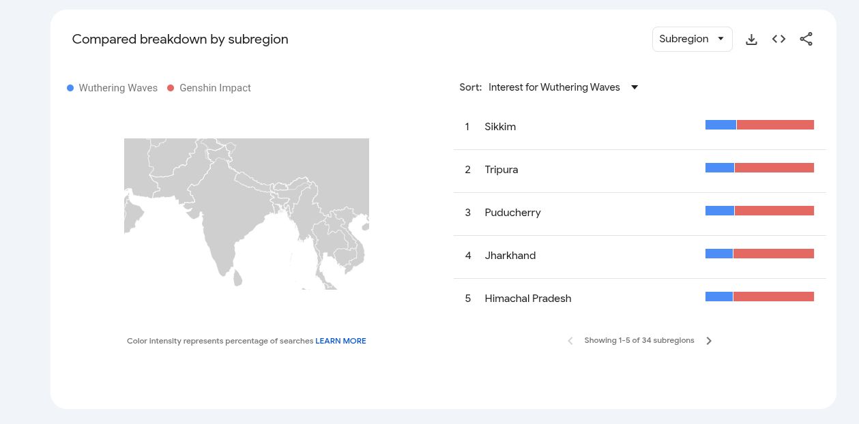This screenshot has width=859, height=424.
Task: Click the previous page arrow
Action: 570,341
